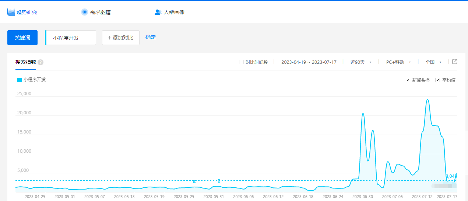
Task: Click the date range 2023-04-19 ~ 2023-07-17
Action: (309, 62)
